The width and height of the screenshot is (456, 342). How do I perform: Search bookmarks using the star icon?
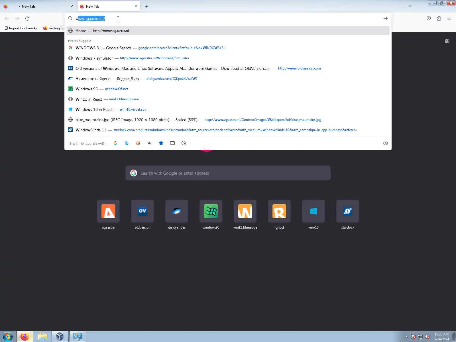click(161, 143)
